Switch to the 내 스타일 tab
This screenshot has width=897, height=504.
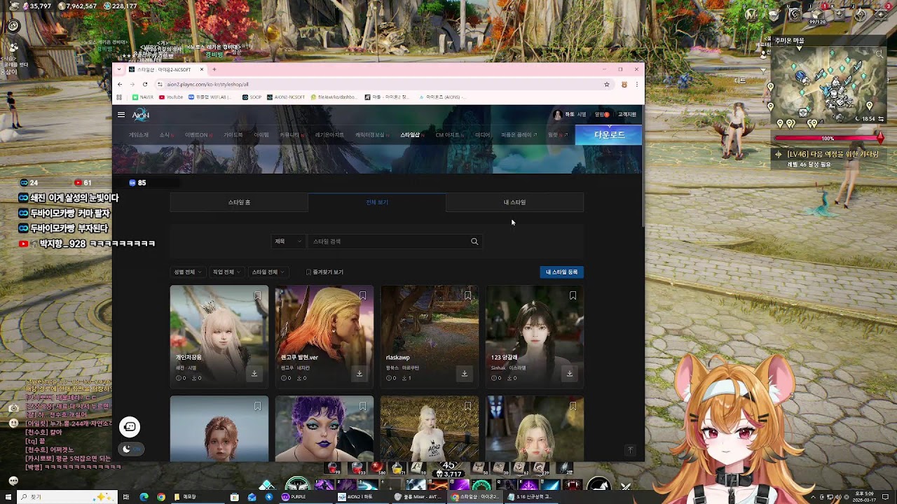click(514, 202)
